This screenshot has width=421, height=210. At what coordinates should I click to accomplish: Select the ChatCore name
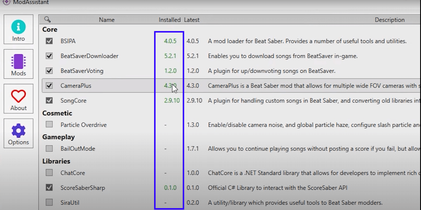72,173
